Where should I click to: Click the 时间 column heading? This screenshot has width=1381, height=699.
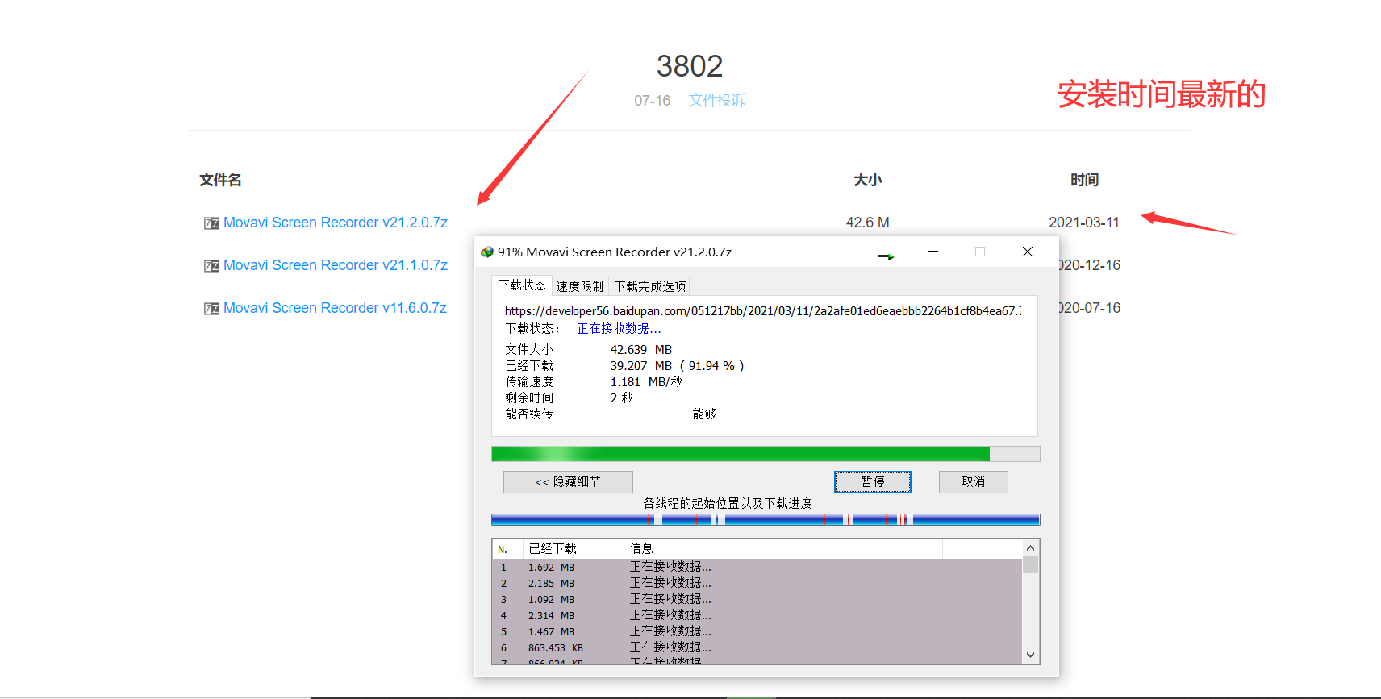[1085, 180]
